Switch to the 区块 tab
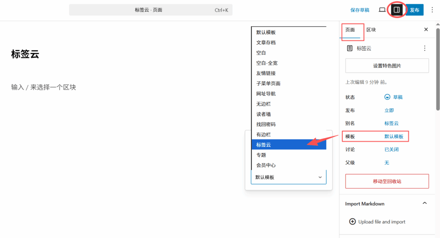440x238 pixels. coord(371,30)
